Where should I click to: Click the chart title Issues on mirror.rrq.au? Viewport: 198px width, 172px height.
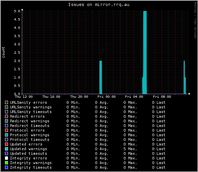99,5
